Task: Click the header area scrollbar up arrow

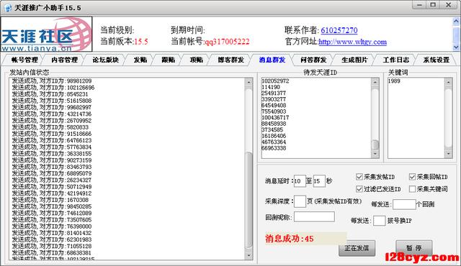Action: coord(456,21)
